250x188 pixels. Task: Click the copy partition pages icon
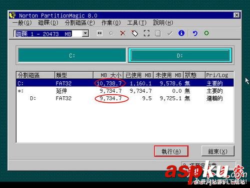(x=157, y=33)
